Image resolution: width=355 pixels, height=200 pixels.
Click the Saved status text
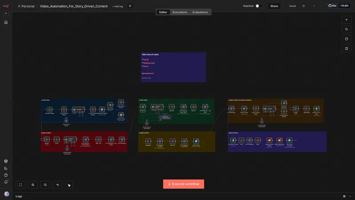click(x=292, y=6)
